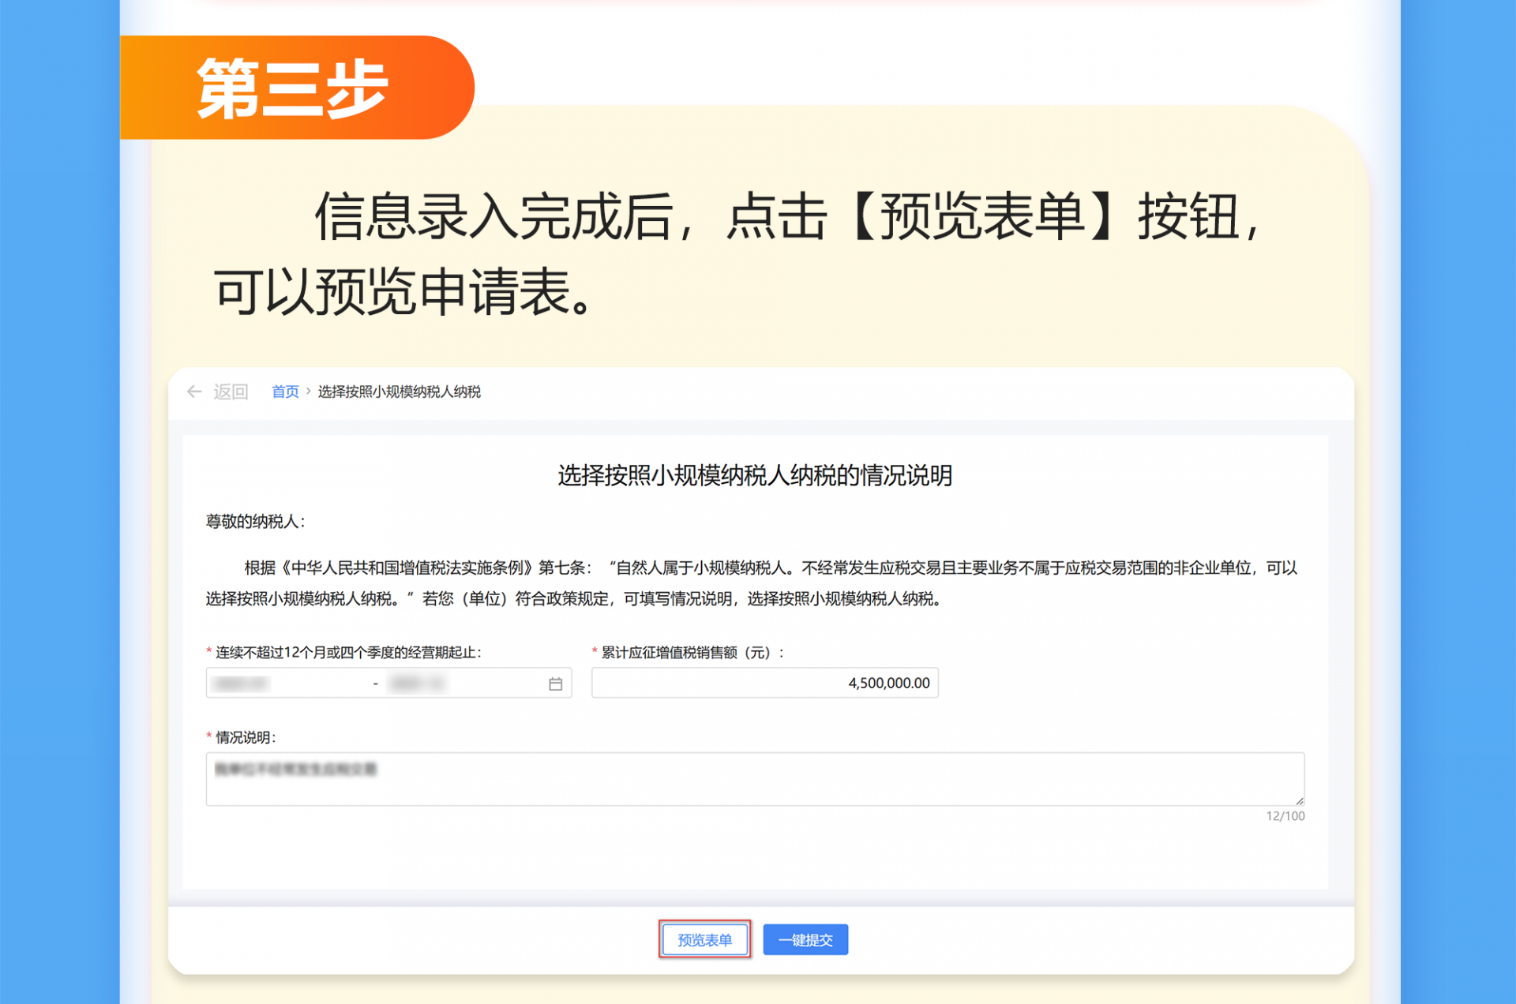Viewport: 1516px width, 1004px height.
Task: Open the calendar icon in the date field
Action: pyautogui.click(x=554, y=683)
